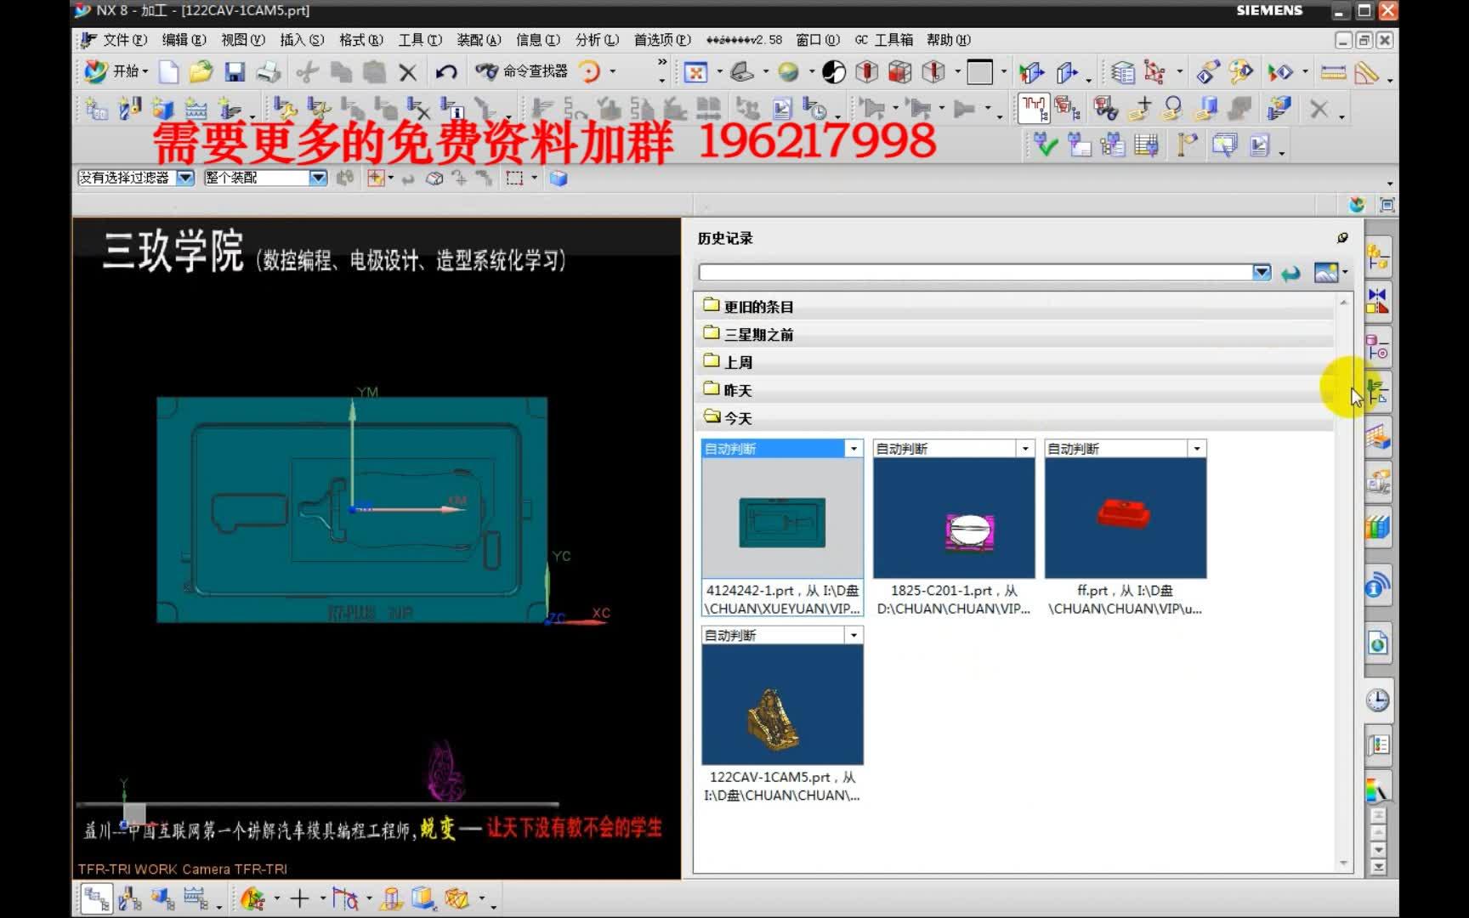Image resolution: width=1469 pixels, height=918 pixels.
Task: Select the ff.prt red part thumbnail
Action: [x=1126, y=518]
